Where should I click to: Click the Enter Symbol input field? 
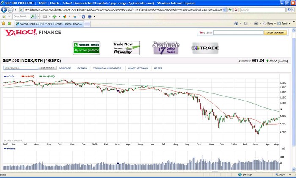tap(21, 68)
